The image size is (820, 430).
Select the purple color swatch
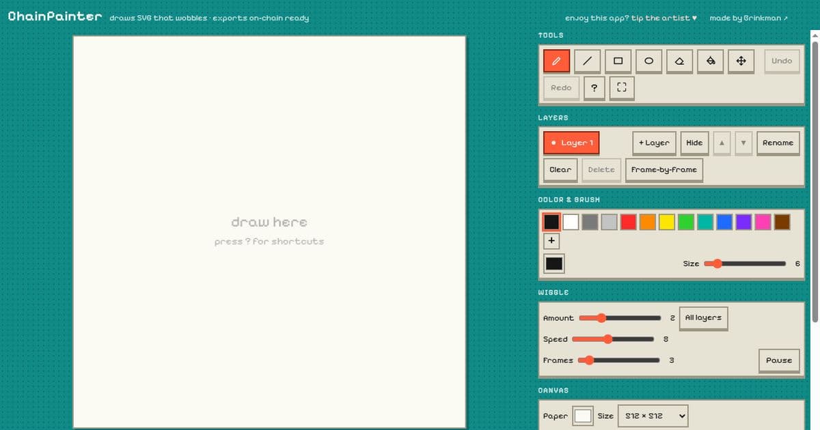pos(743,222)
